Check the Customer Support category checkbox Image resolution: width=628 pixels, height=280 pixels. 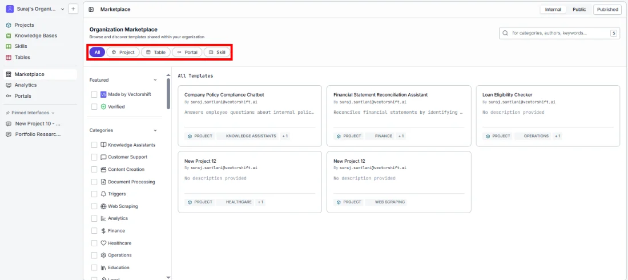click(94, 157)
